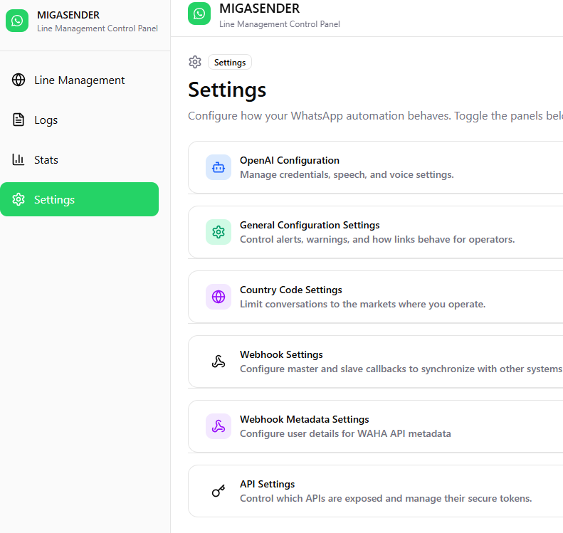The image size is (563, 533).
Task: Click the key icon for API Settings
Action: click(x=219, y=491)
